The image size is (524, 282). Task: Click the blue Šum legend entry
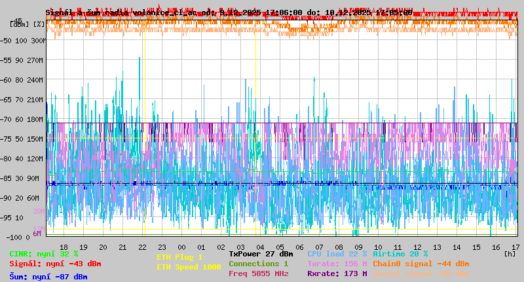click(x=48, y=277)
